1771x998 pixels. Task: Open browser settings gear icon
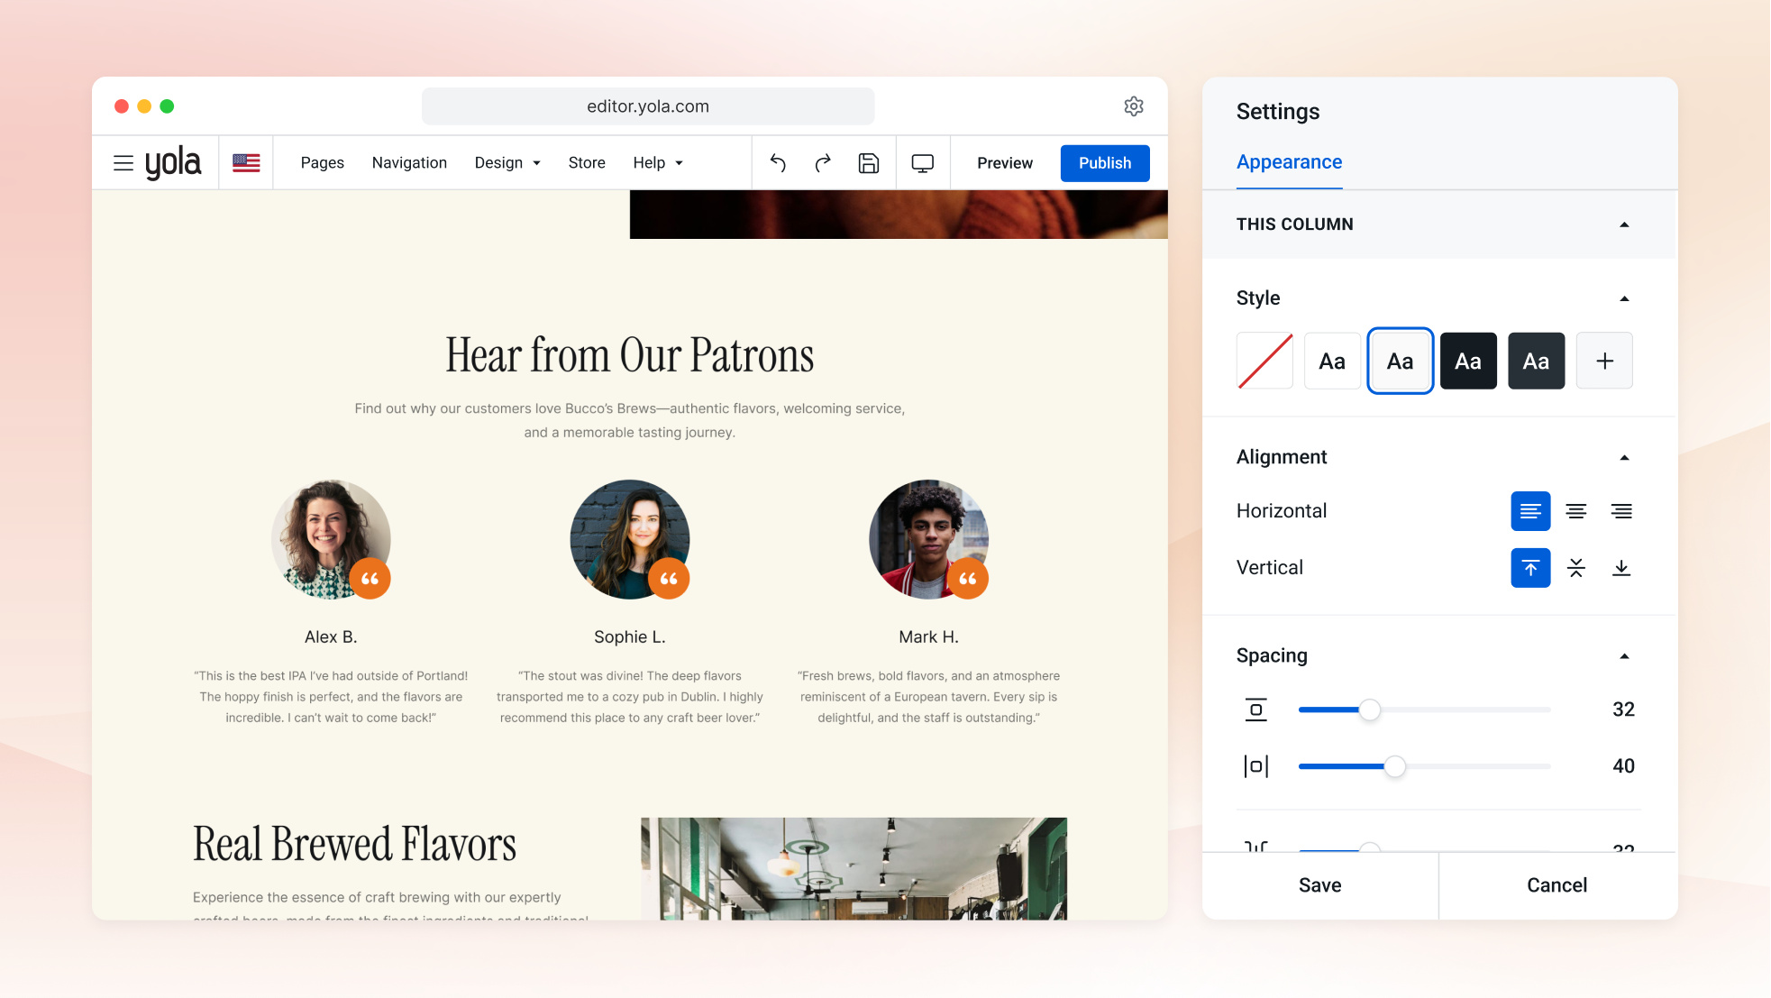1134,106
